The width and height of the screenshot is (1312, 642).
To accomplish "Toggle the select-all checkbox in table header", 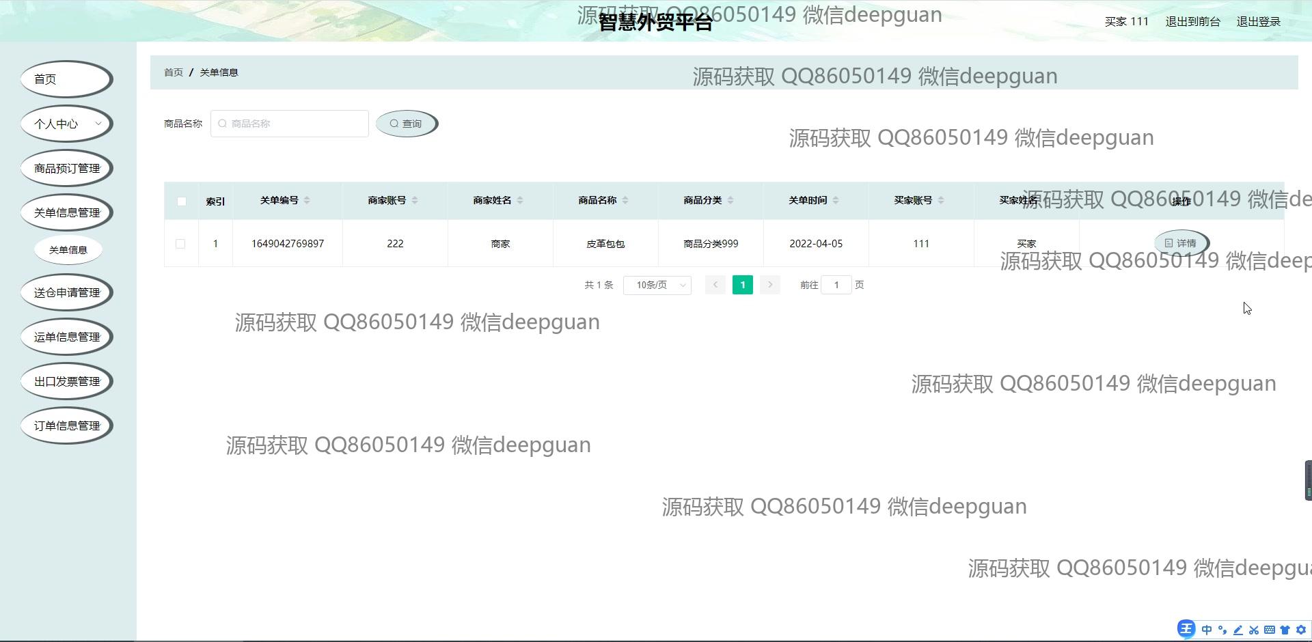I will (181, 201).
